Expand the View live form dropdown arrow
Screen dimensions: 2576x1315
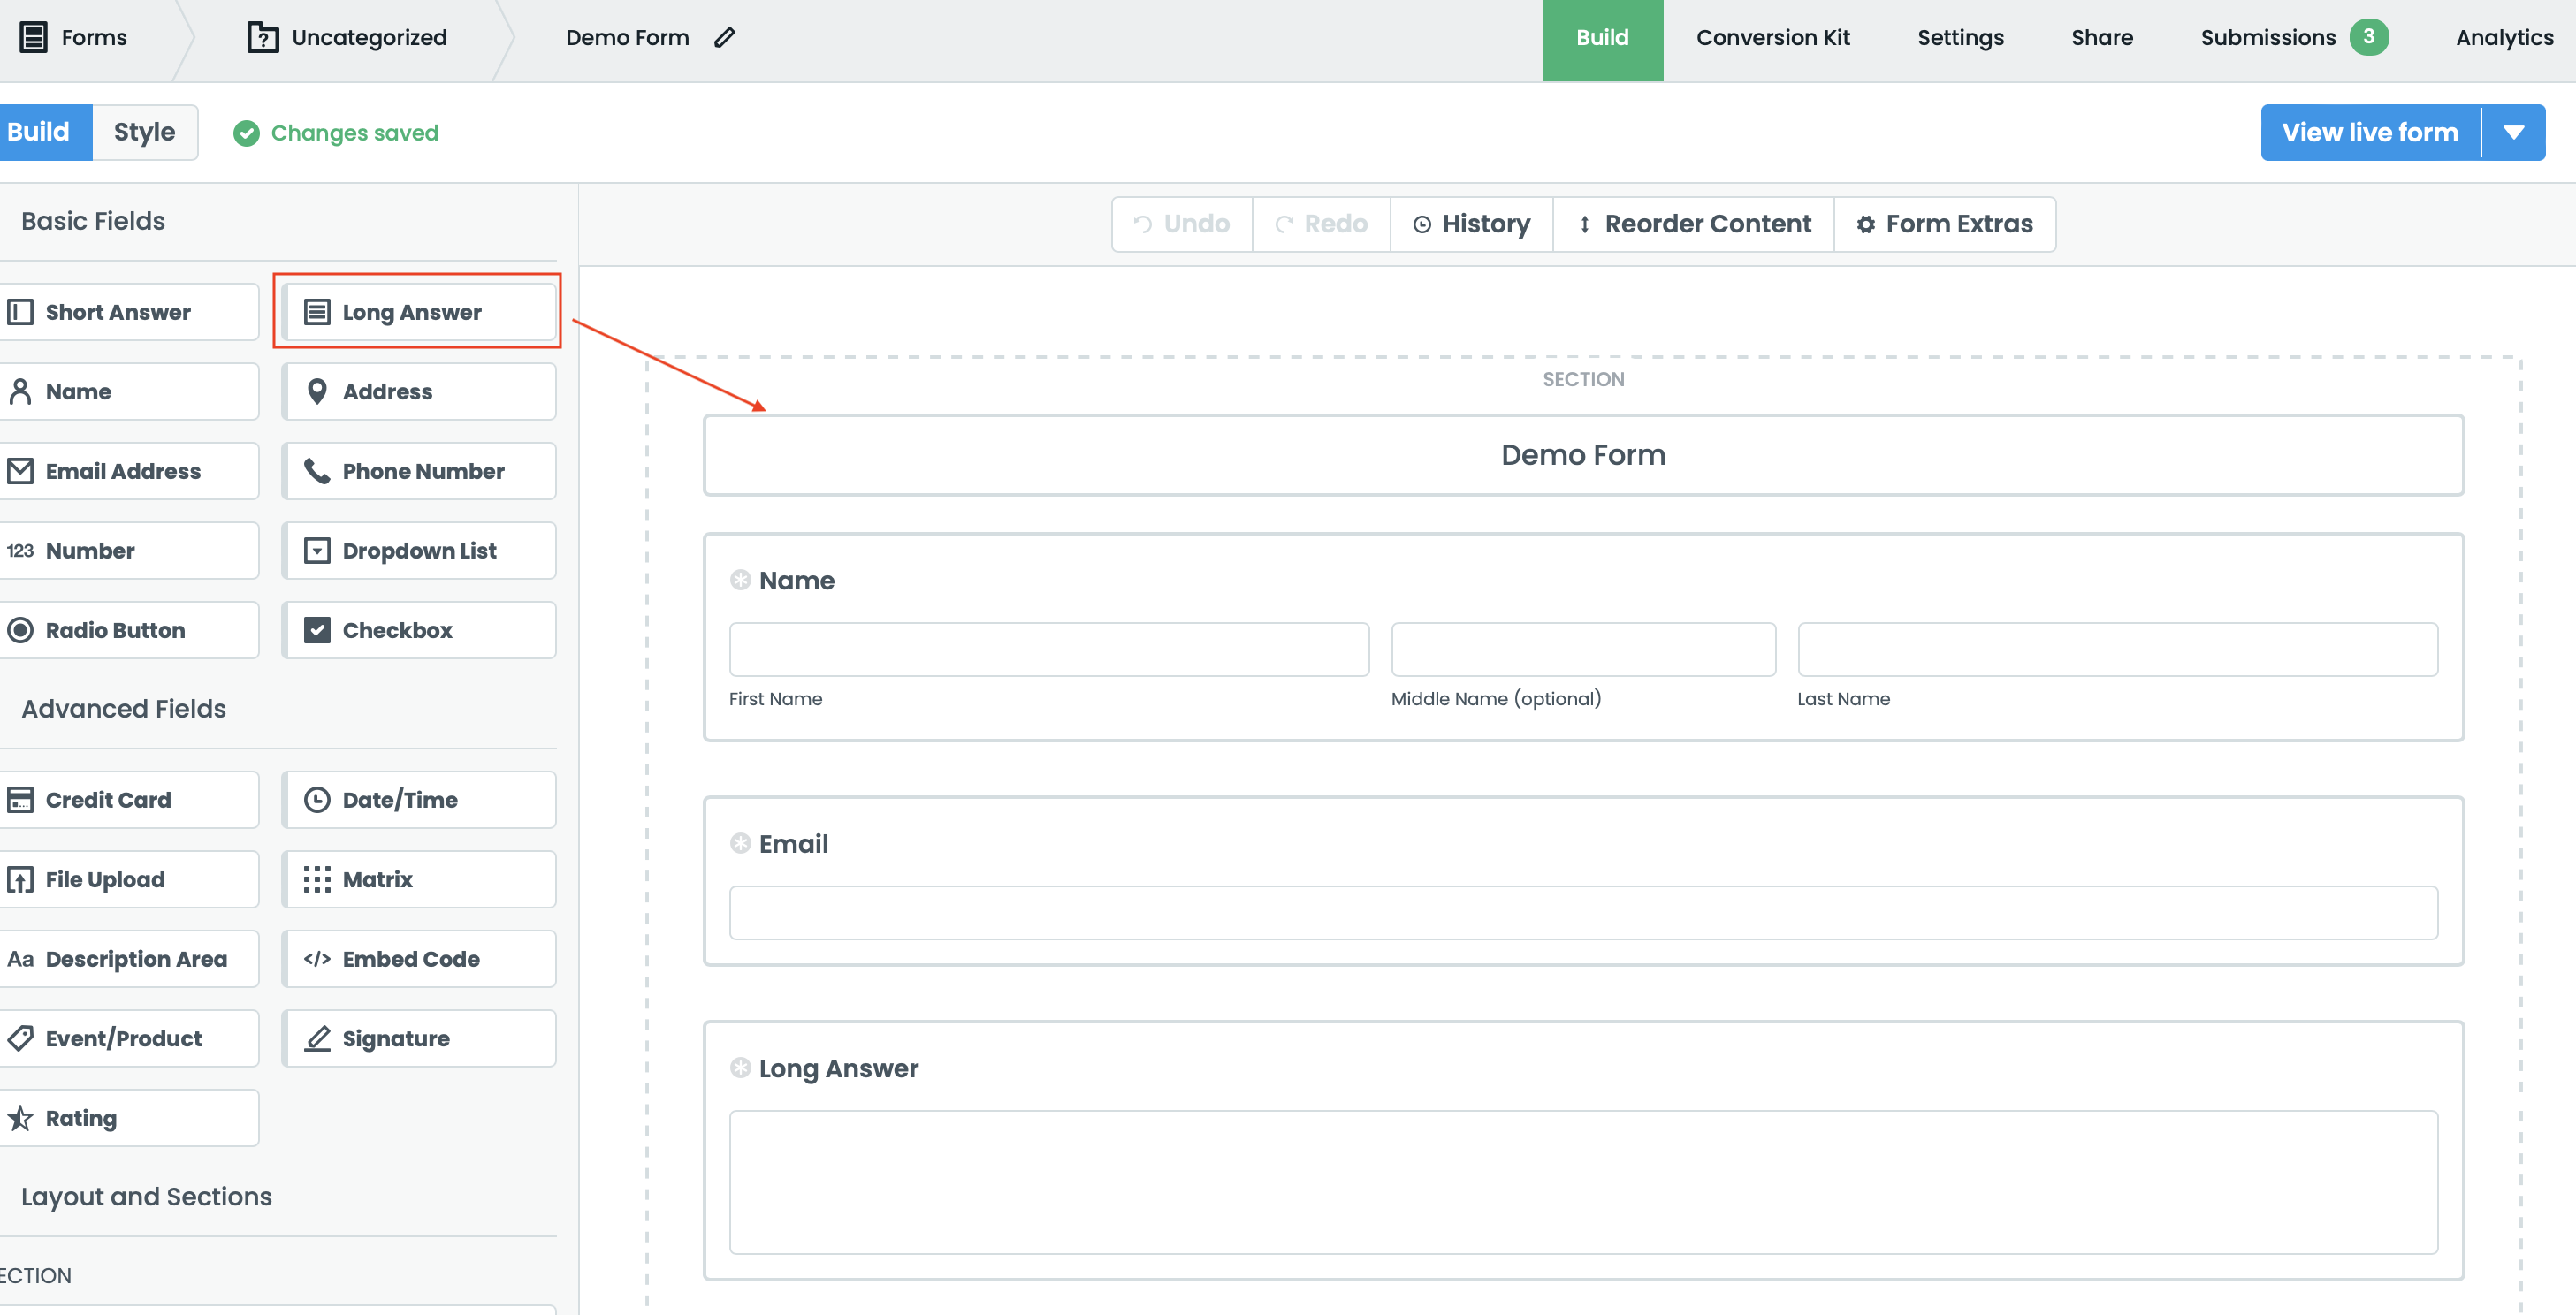tap(2513, 132)
